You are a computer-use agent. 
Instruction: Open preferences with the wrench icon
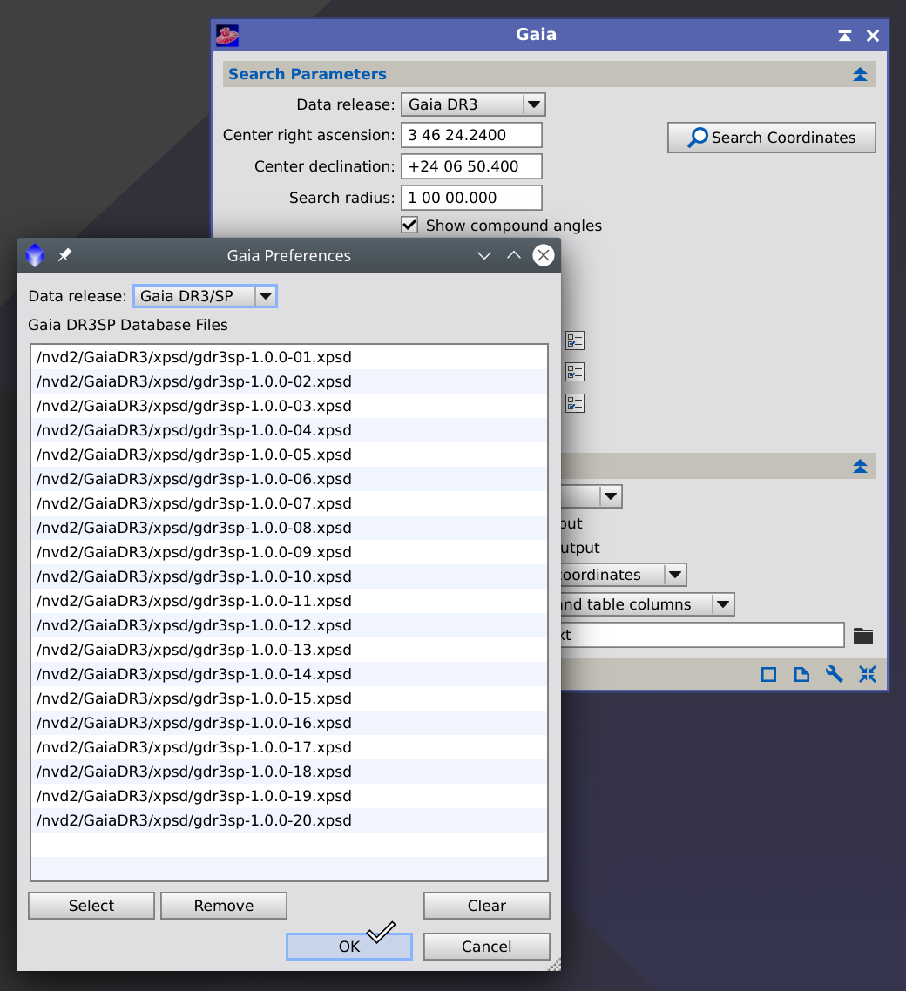click(x=835, y=674)
